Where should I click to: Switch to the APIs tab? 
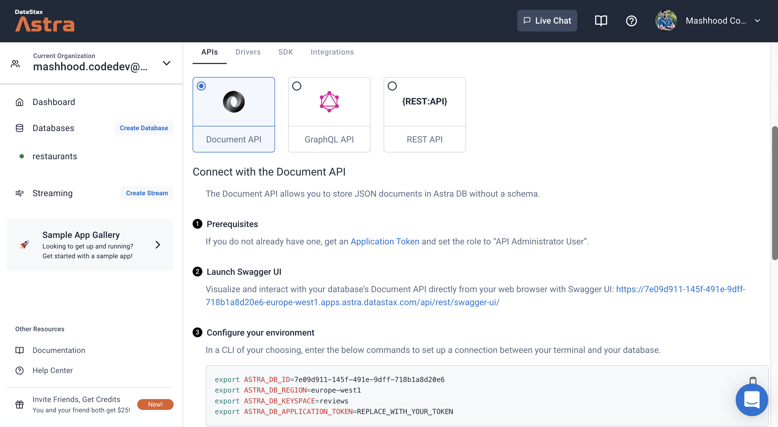210,52
